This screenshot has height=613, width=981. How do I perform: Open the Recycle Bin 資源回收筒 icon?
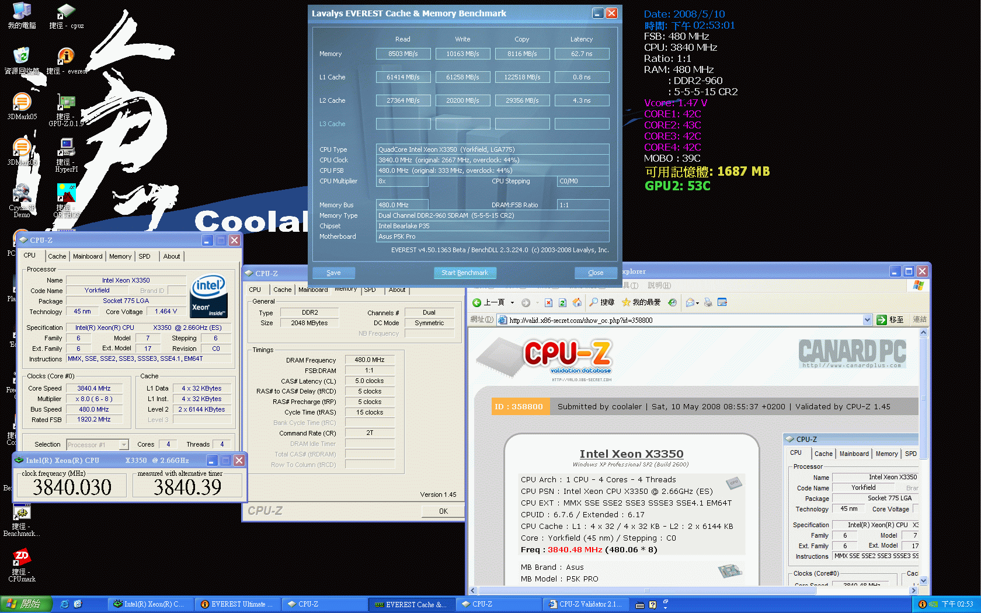tap(22, 61)
